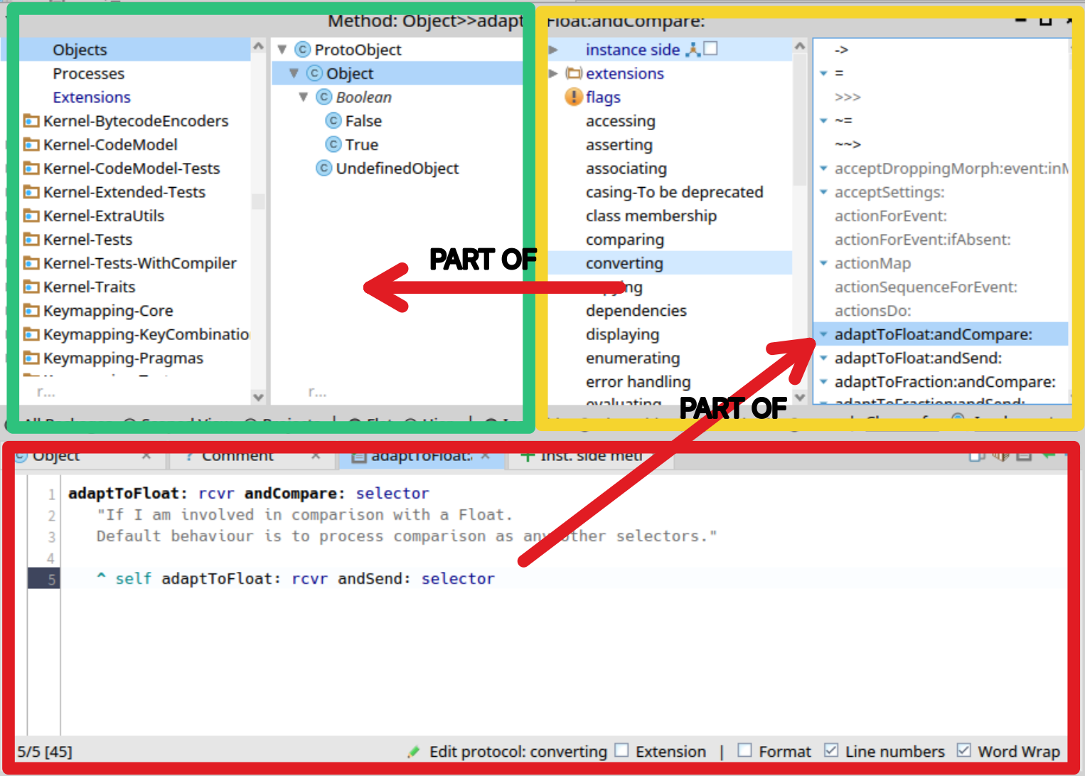Image resolution: width=1085 pixels, height=776 pixels.
Task: Click the hierarchy icon next to instance side
Action: point(693,49)
